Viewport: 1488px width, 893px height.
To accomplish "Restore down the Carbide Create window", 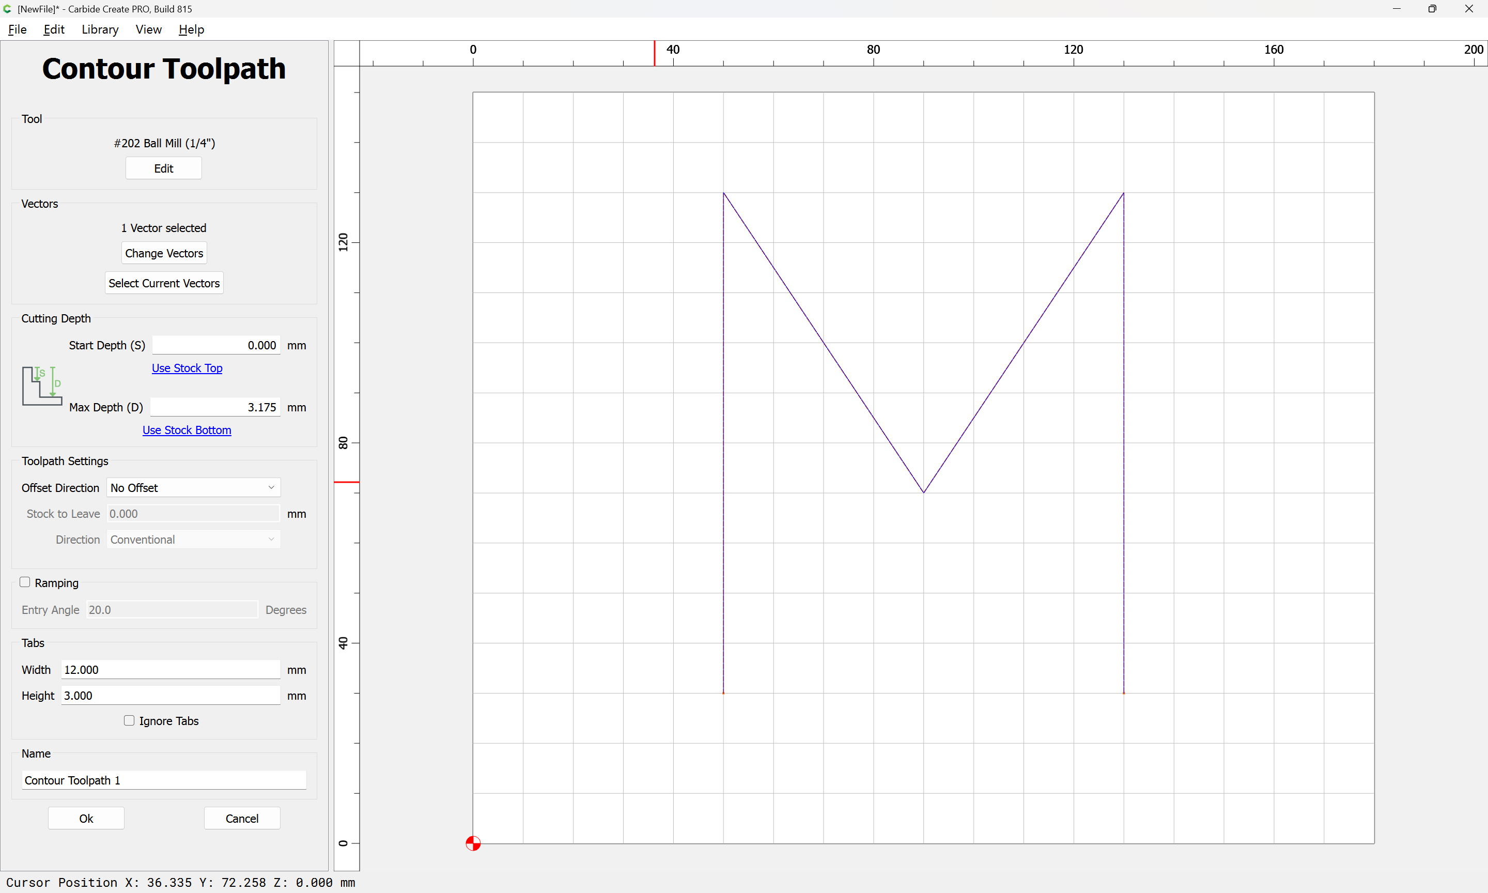I will [x=1432, y=9].
